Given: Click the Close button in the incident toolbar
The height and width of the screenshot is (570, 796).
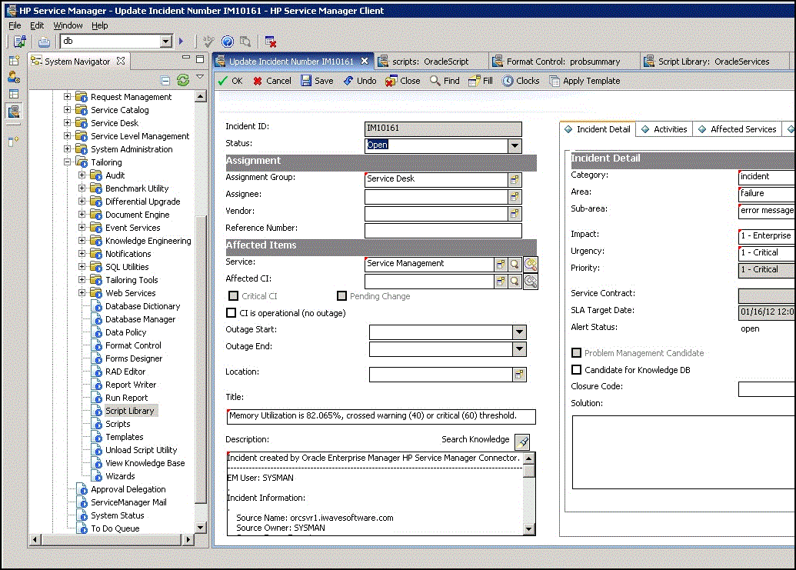Looking at the screenshot, I should click(402, 81).
